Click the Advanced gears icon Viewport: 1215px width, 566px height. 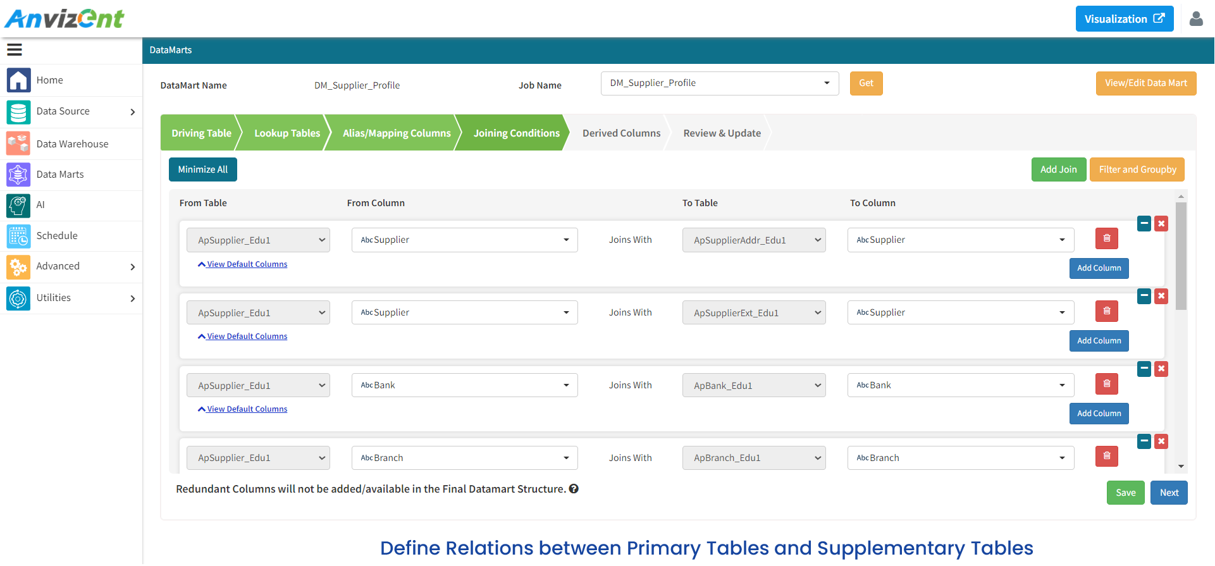pyautogui.click(x=18, y=267)
